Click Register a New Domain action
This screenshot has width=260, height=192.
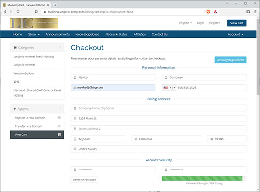tap(30, 118)
